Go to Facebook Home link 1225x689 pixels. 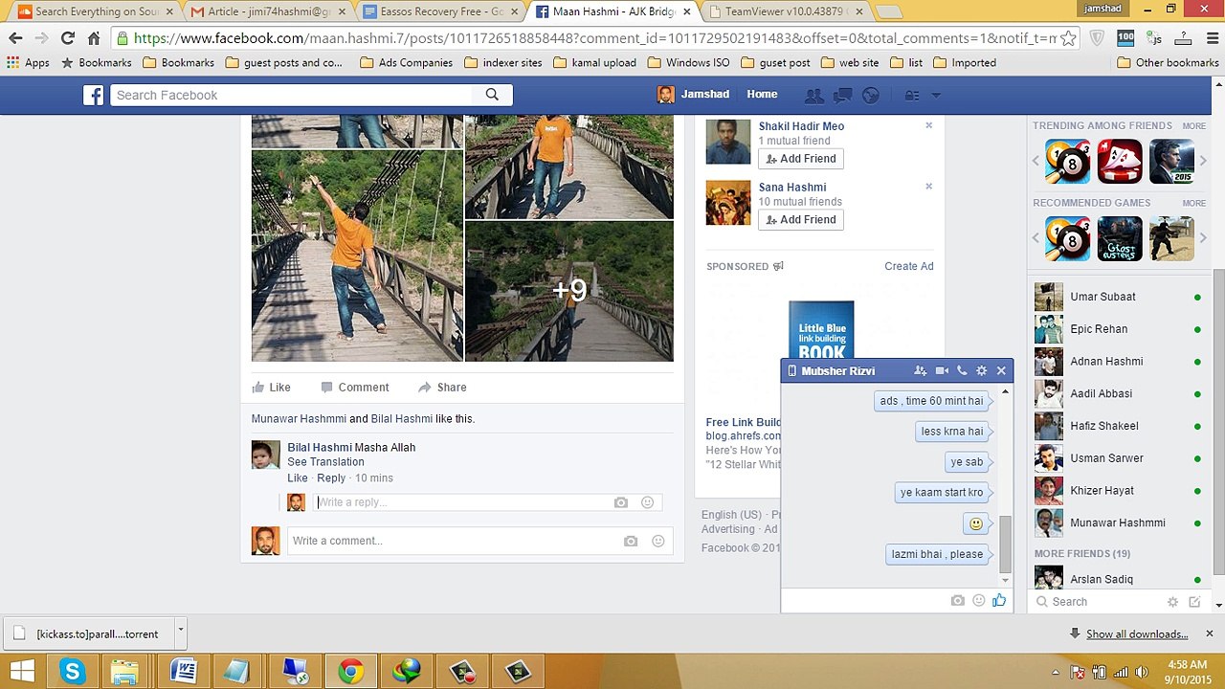762,95
